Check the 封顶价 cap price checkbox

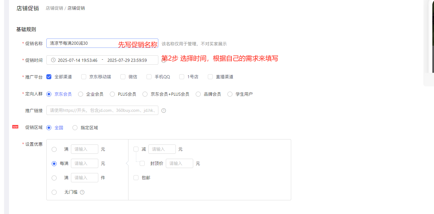[142, 163]
